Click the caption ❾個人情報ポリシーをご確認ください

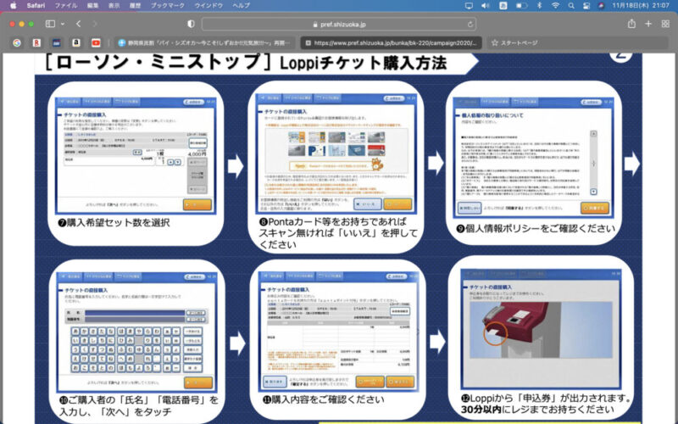coord(536,228)
